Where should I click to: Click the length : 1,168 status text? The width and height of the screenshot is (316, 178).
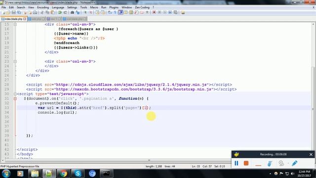[154, 166]
